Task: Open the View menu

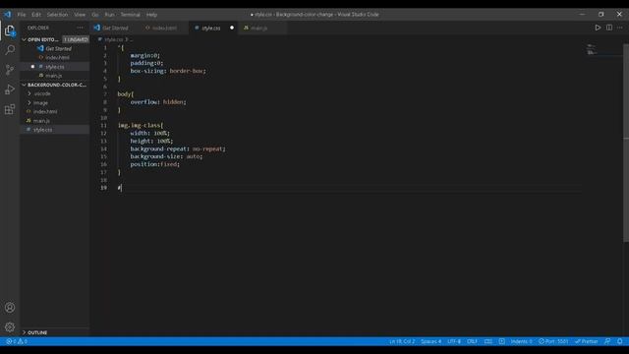Action: (80, 15)
